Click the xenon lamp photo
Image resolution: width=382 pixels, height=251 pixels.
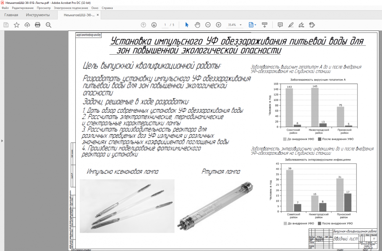[x=127, y=206]
